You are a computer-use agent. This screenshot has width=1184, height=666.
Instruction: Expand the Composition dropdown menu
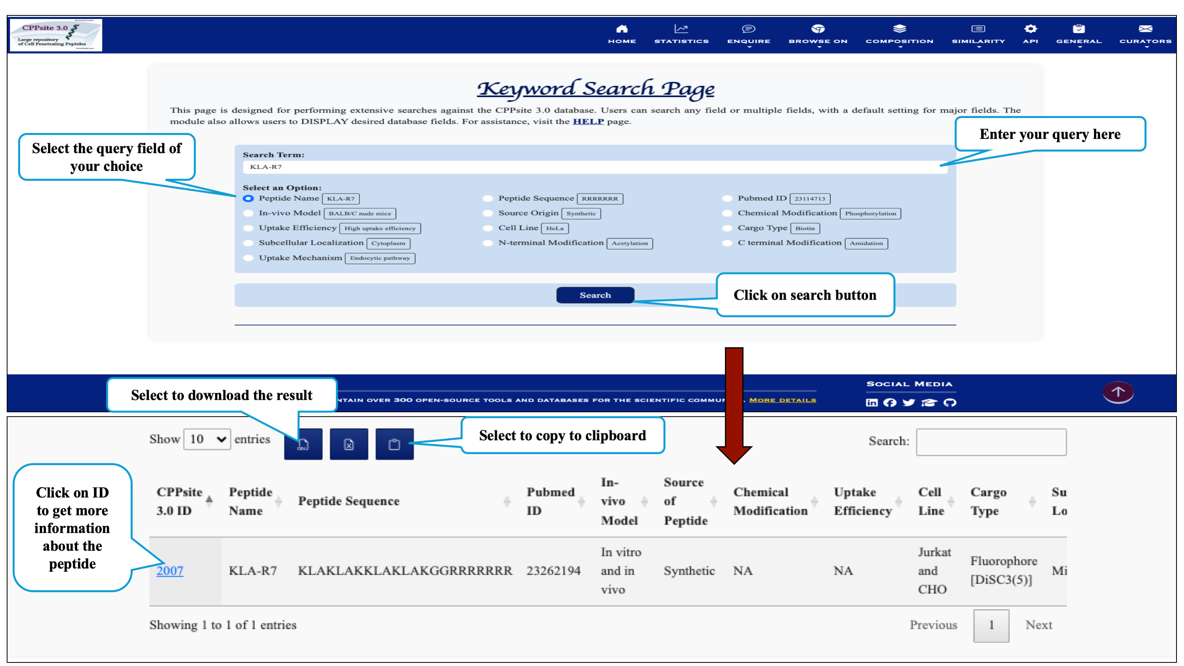point(899,35)
